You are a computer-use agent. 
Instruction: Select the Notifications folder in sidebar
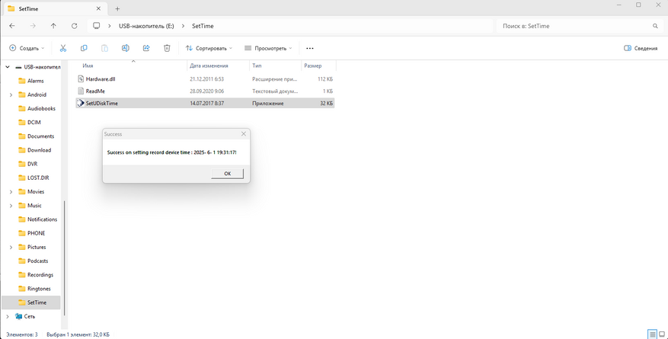pyautogui.click(x=42, y=219)
